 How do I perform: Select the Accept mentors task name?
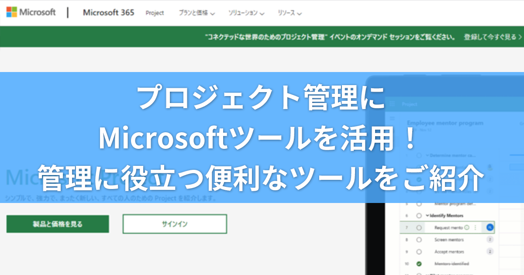pos(449,252)
